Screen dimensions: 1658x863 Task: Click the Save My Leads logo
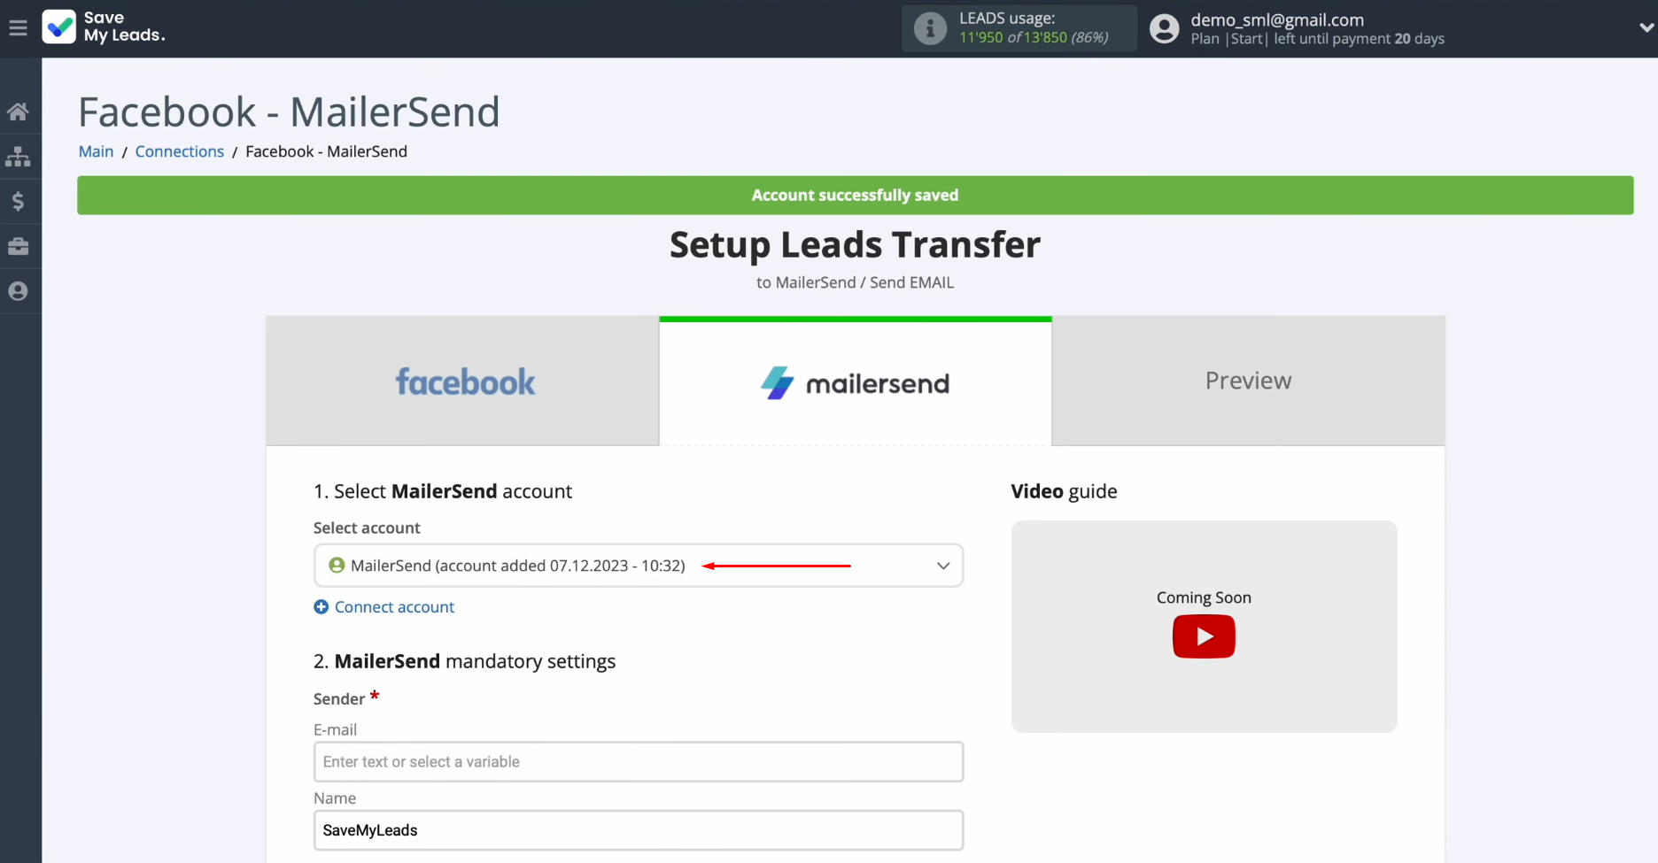point(104,27)
